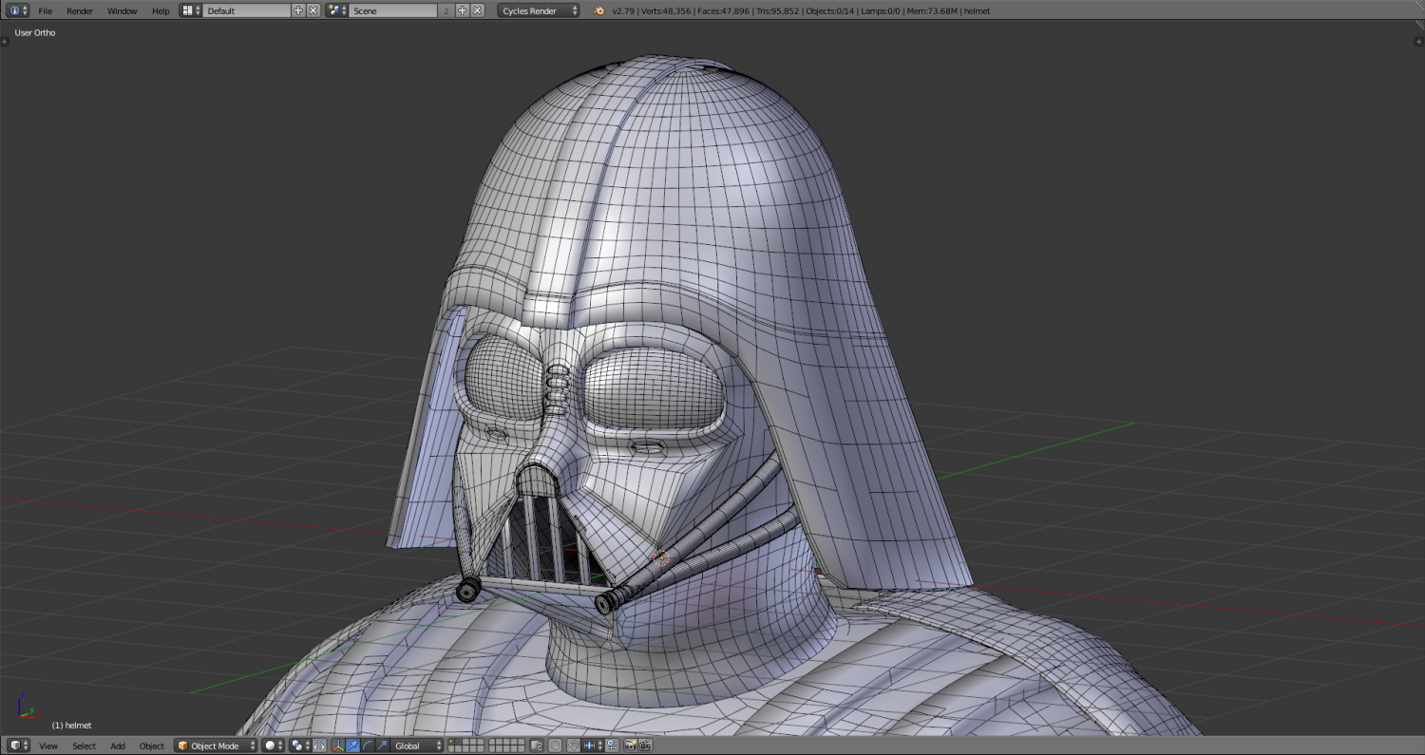Click the 3D cursor on the helmet

(662, 557)
